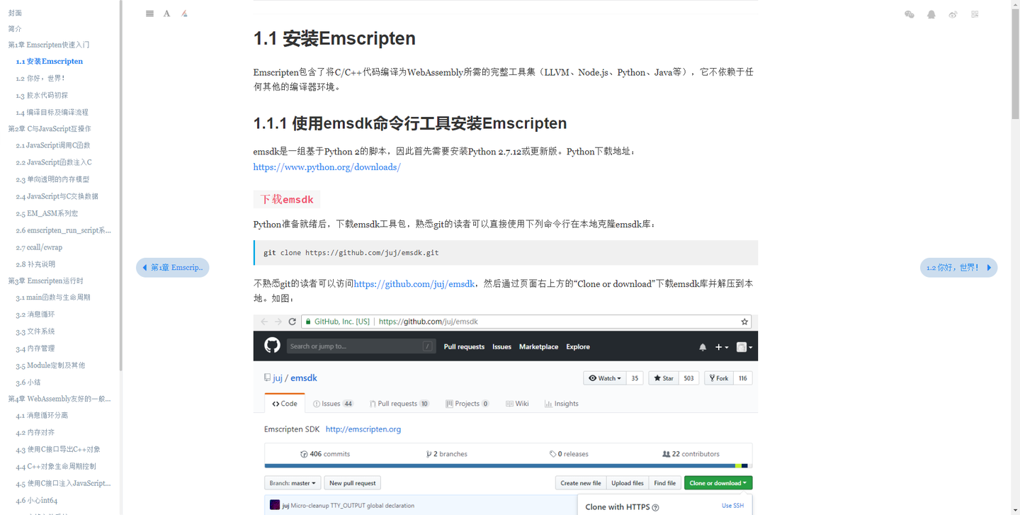Share the page via the WeChat icon
This screenshot has width=1020, height=515.
909,13
